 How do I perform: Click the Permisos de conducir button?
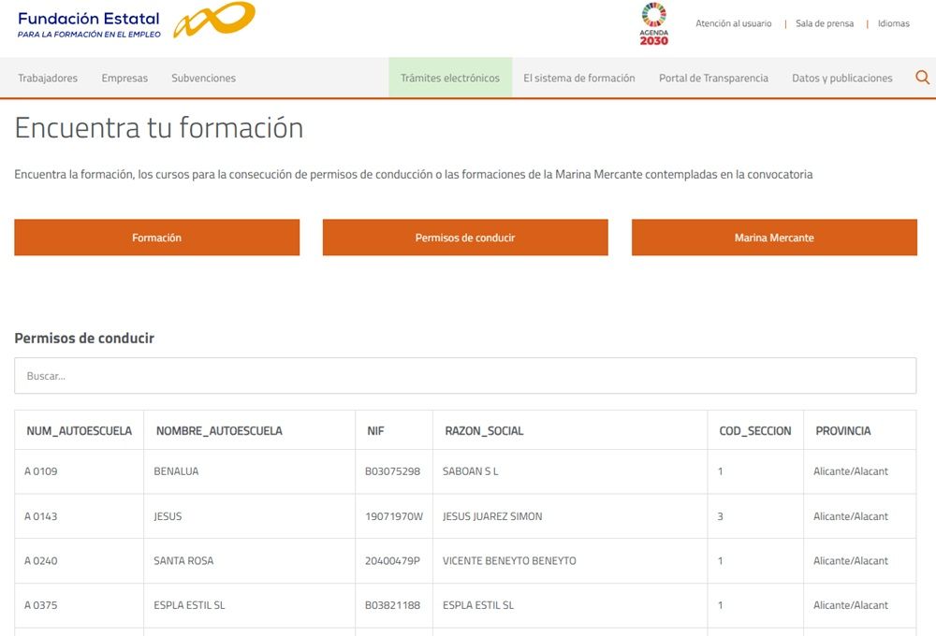pyautogui.click(x=465, y=238)
